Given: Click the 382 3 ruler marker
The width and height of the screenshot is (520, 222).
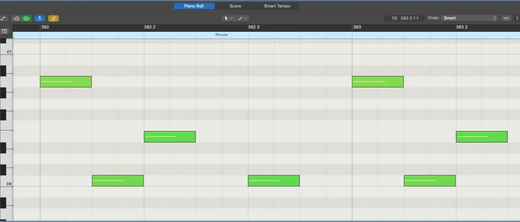Looking at the screenshot, I should click(x=254, y=27).
